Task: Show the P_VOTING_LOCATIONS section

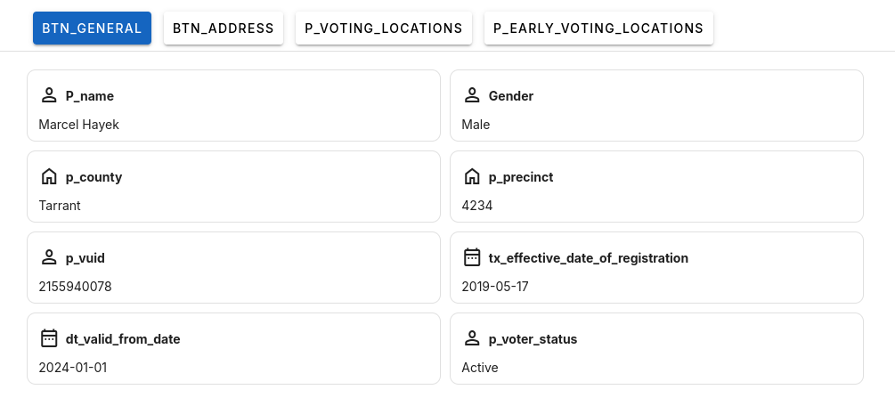Action: (384, 28)
